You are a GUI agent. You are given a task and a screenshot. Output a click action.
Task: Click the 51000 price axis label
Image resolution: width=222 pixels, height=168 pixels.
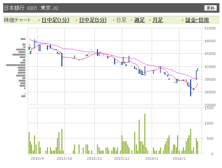(210, 28)
